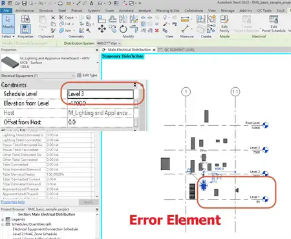The image size is (291, 239).
Task: Collapse the Constraints section
Action: (135, 85)
